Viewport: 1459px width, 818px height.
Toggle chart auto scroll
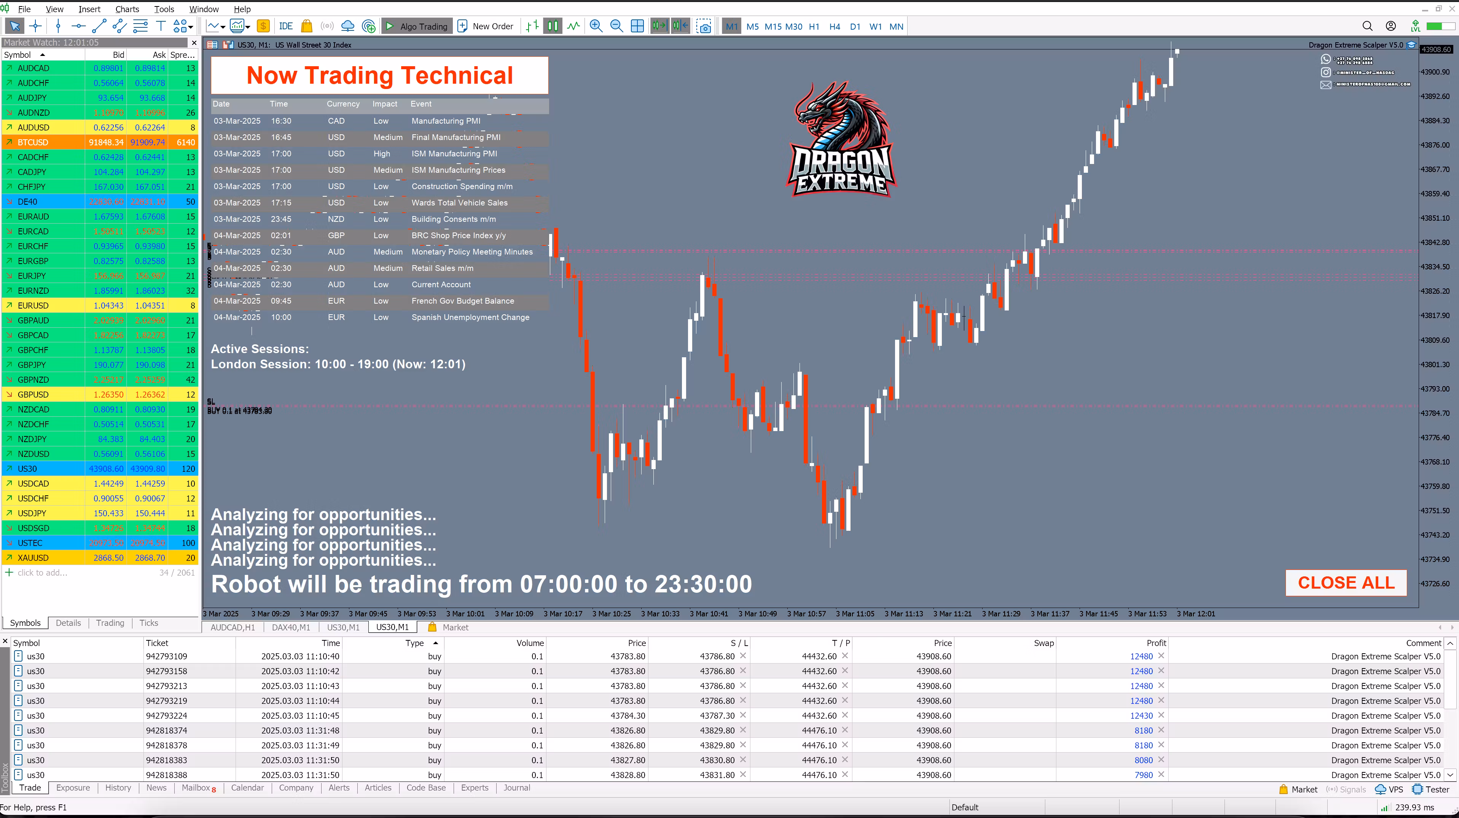(659, 26)
